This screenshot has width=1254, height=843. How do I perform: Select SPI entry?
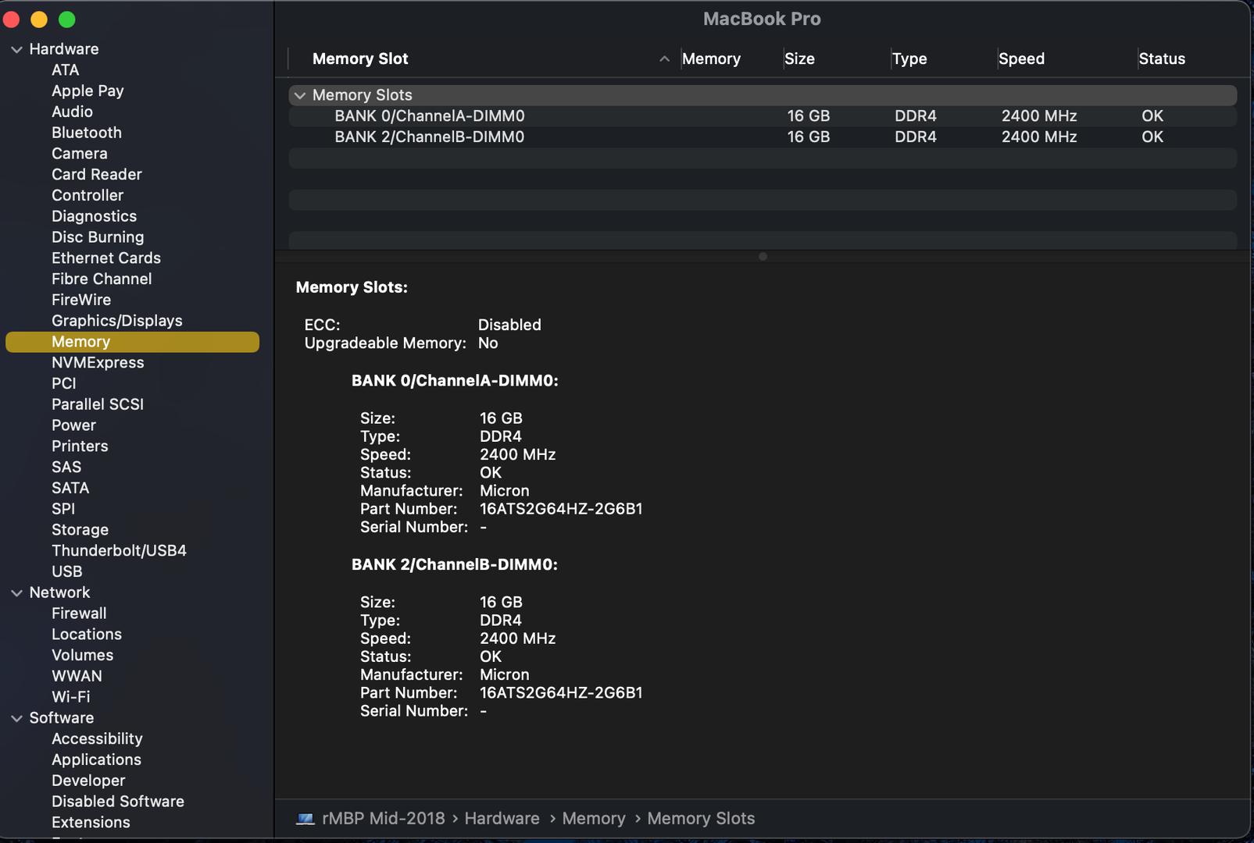[x=63, y=509]
